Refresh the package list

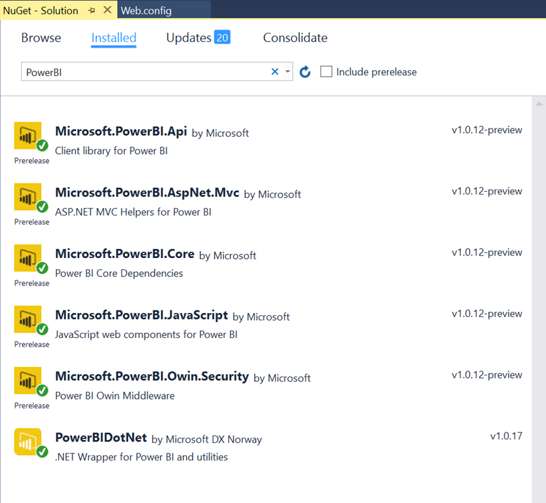pyautogui.click(x=305, y=72)
